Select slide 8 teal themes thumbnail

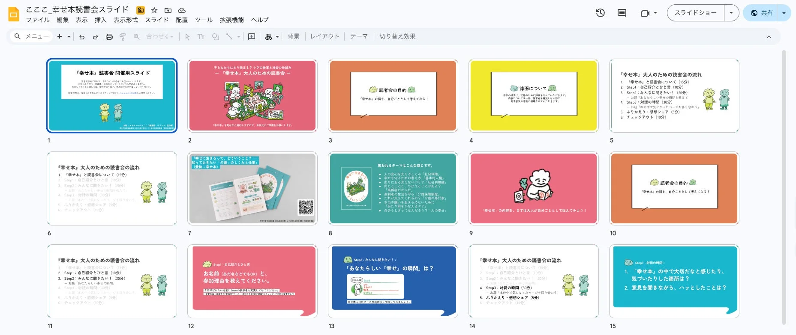(x=393, y=188)
